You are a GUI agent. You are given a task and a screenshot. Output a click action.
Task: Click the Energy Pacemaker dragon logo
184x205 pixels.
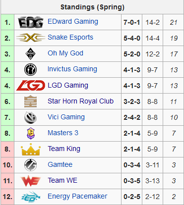[31, 197]
